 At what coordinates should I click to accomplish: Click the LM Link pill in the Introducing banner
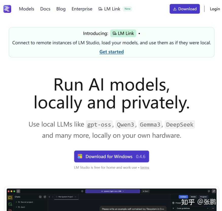pos(123,33)
